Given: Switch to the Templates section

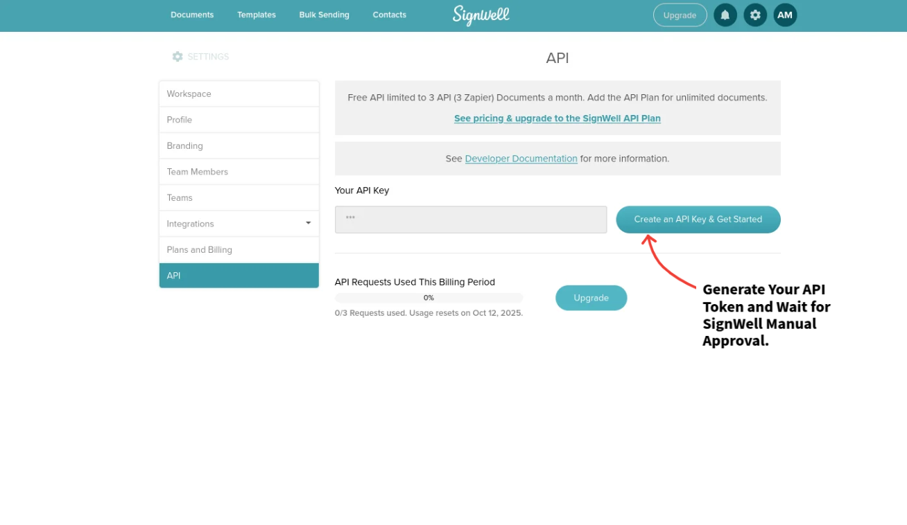Looking at the screenshot, I should (x=256, y=15).
